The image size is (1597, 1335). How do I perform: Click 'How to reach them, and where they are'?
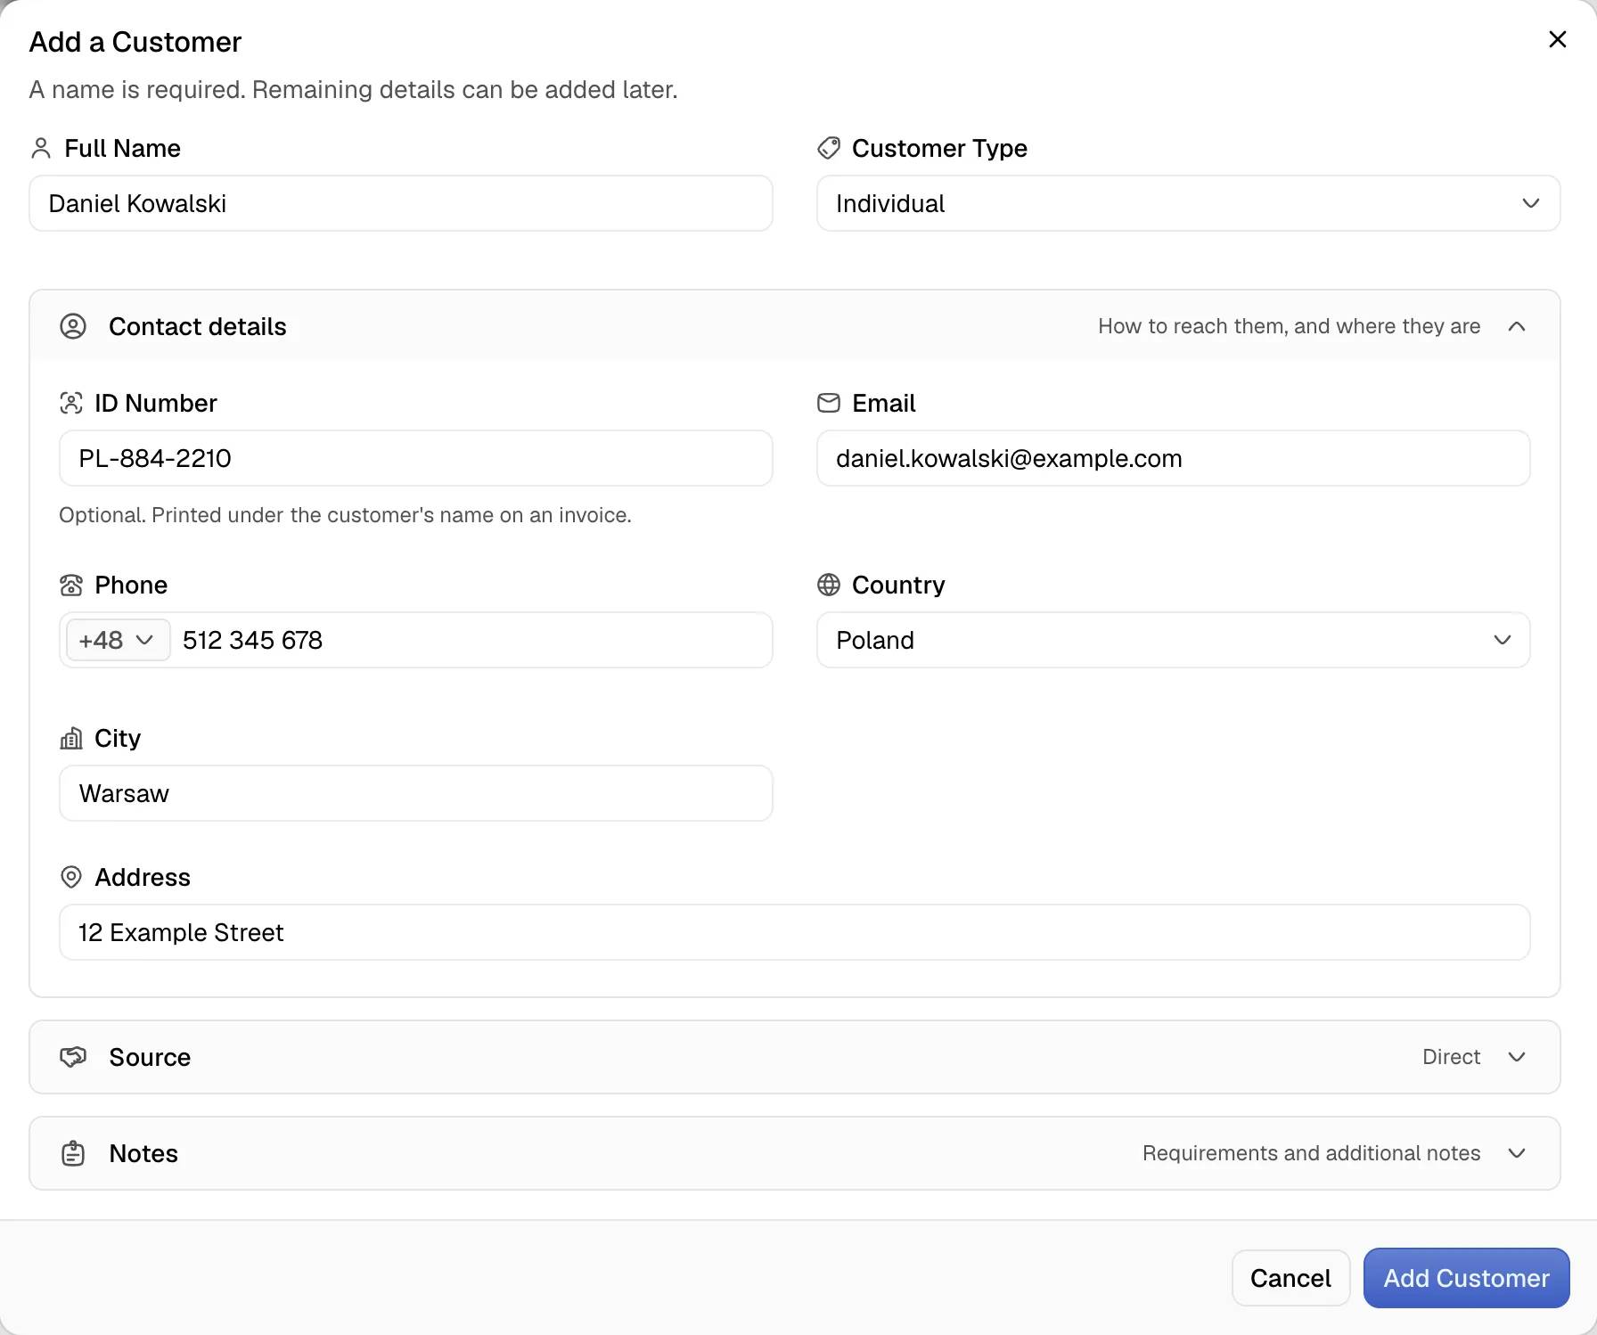1290,326
